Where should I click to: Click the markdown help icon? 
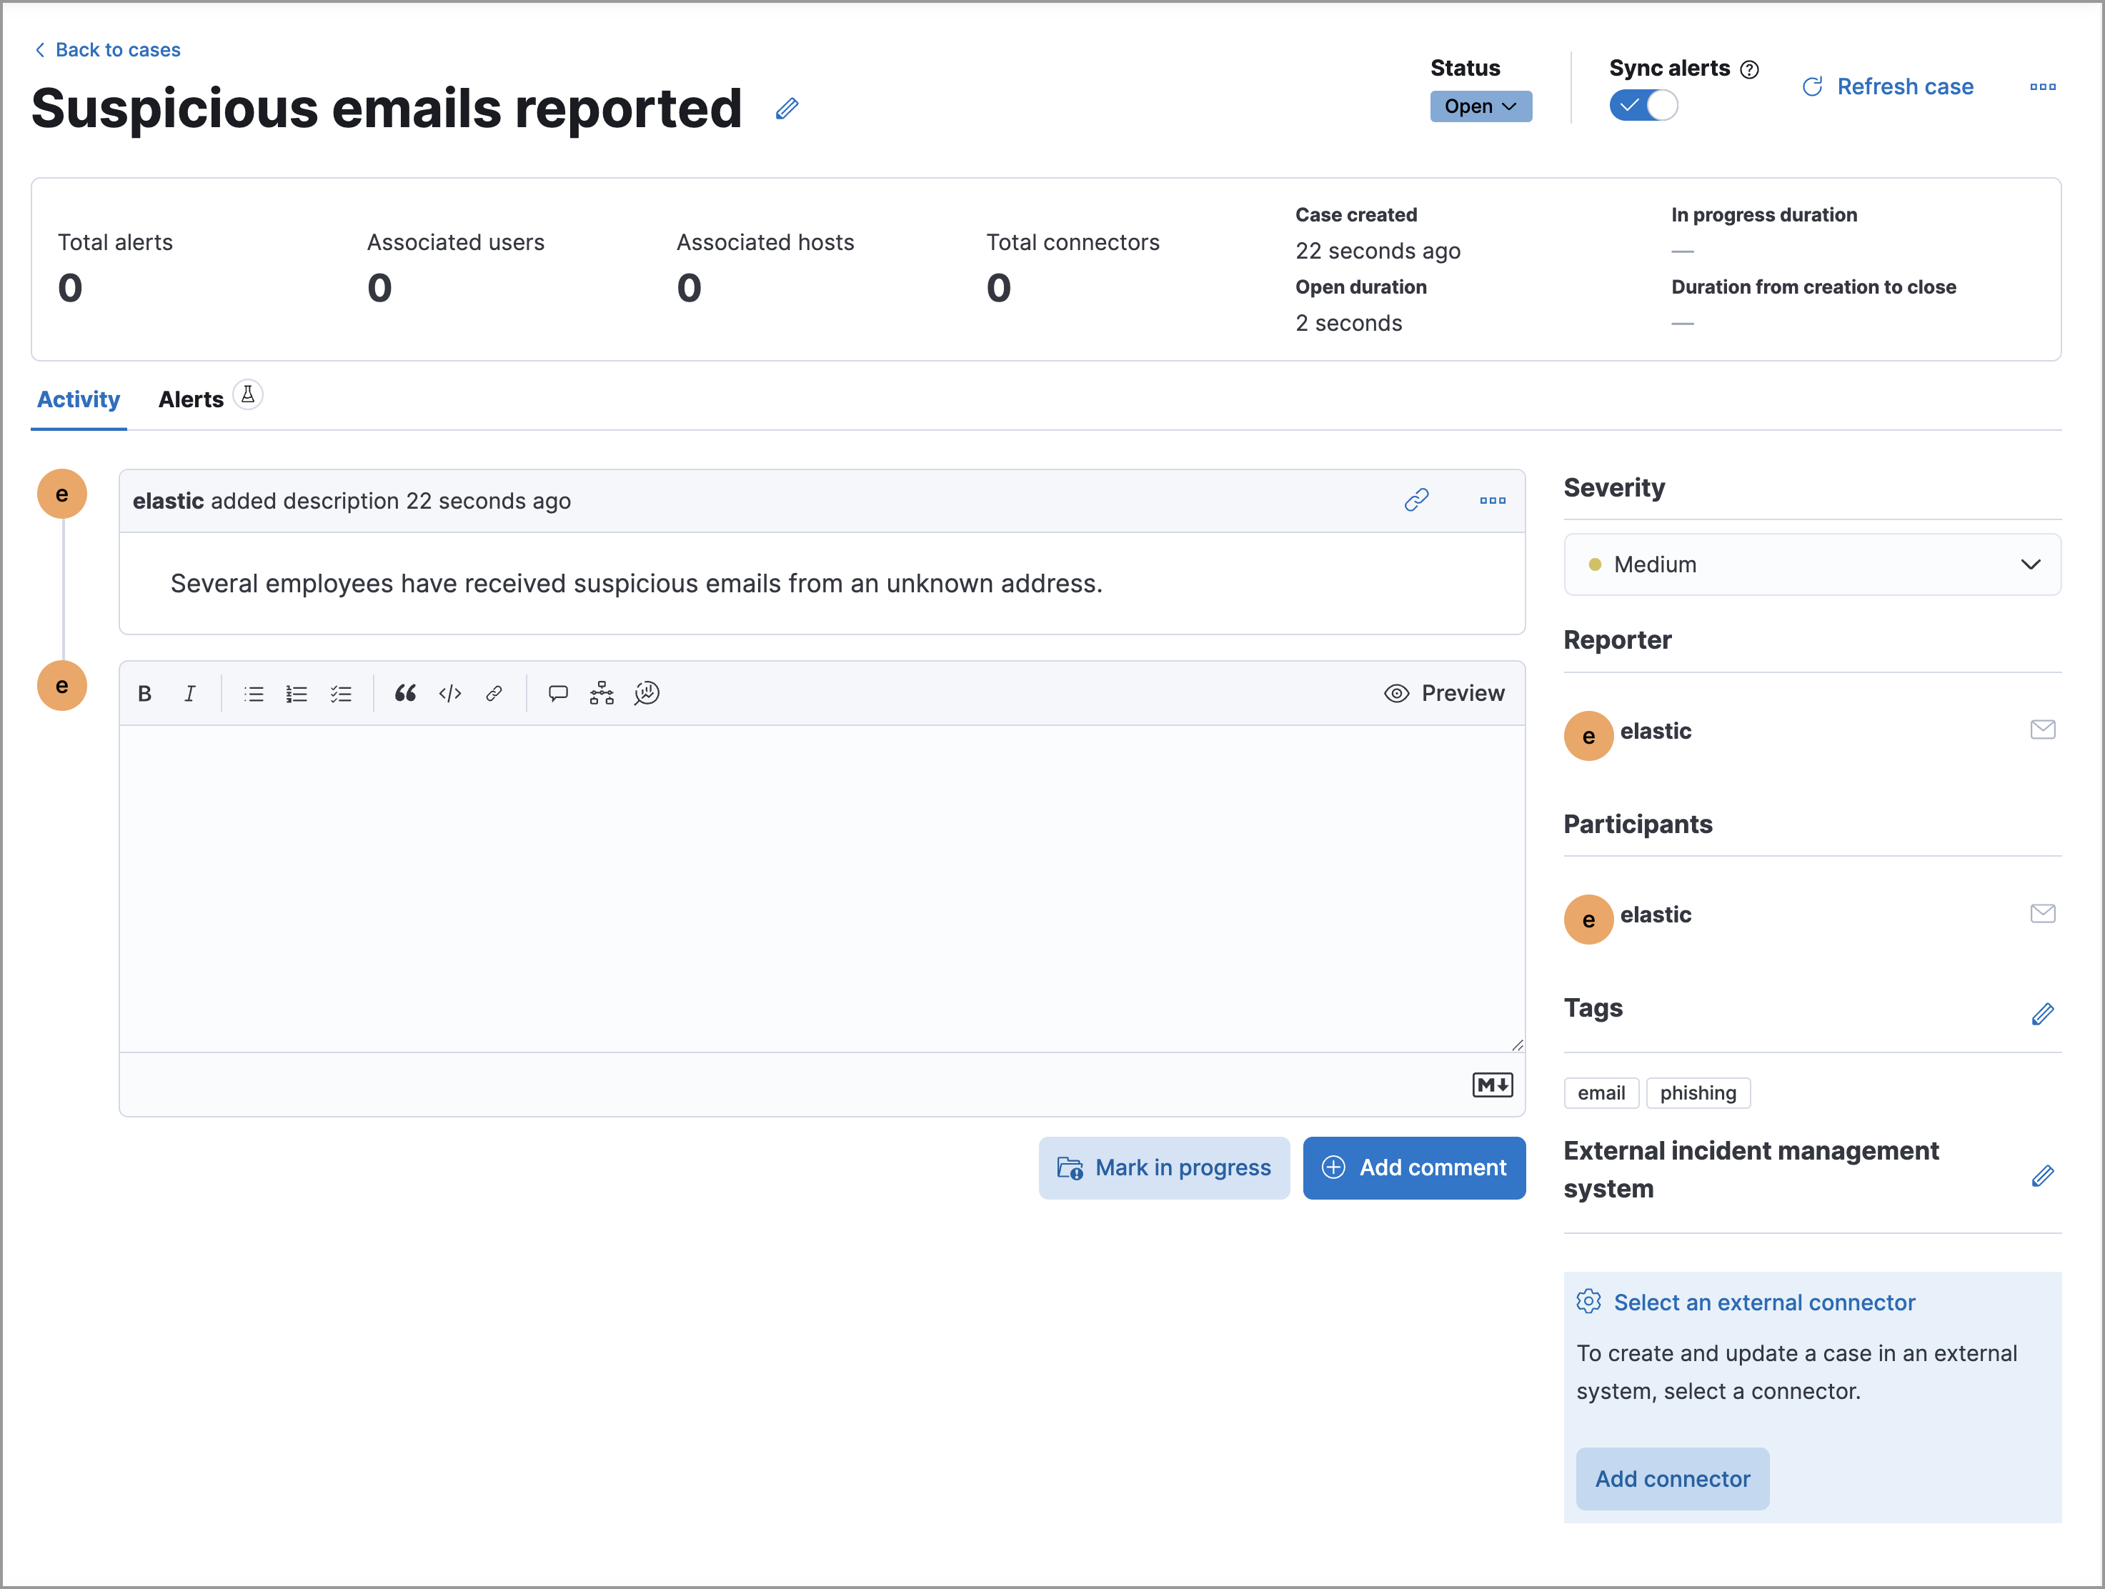[1491, 1085]
